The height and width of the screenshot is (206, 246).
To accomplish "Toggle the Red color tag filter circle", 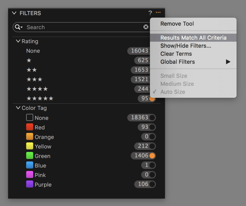I will click(x=152, y=127).
